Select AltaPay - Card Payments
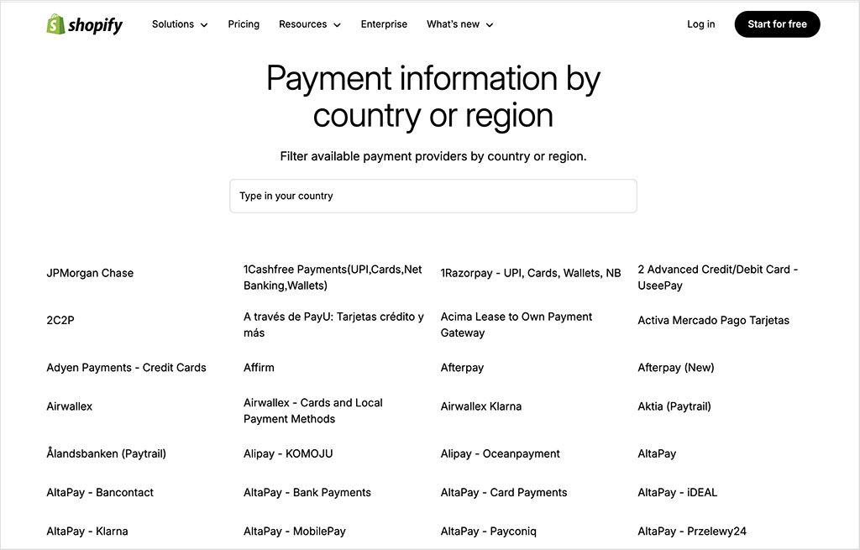 pos(504,492)
